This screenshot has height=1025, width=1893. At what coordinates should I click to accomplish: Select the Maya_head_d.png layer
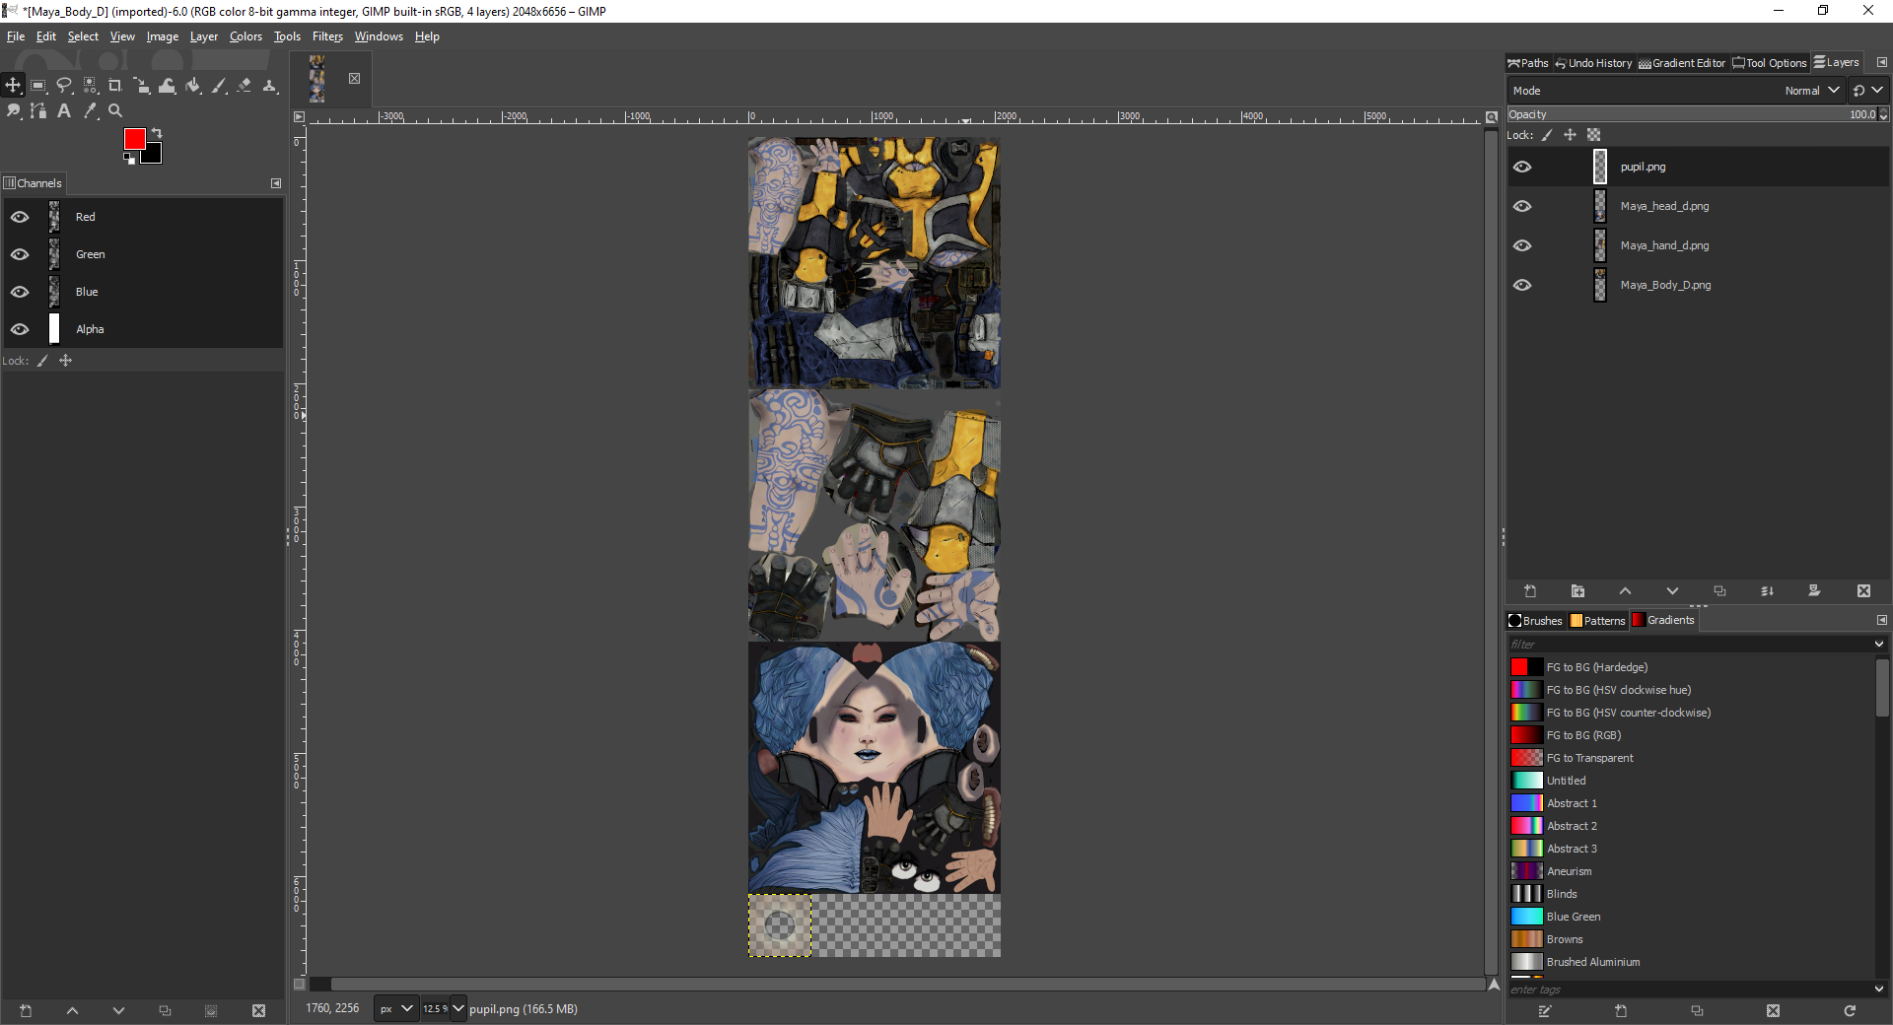tap(1698, 206)
